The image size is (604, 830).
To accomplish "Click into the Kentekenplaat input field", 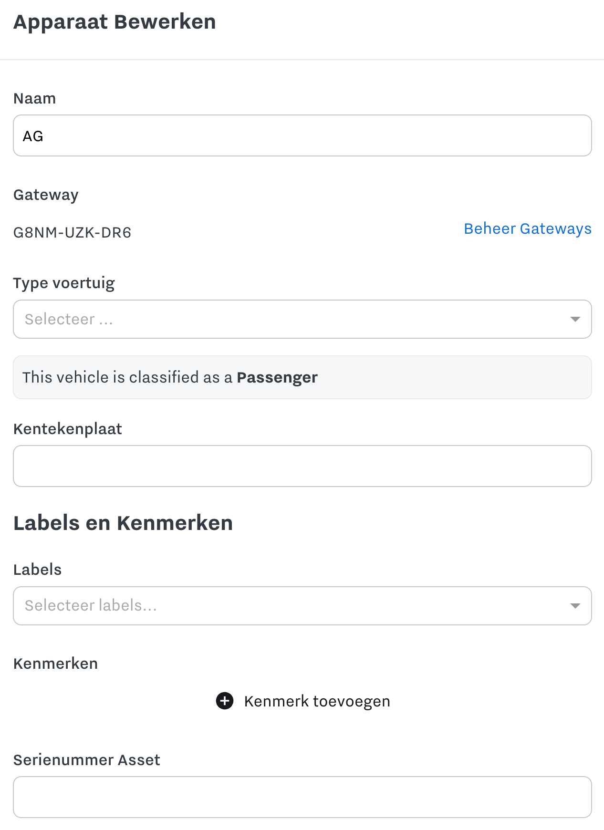I will point(302,466).
